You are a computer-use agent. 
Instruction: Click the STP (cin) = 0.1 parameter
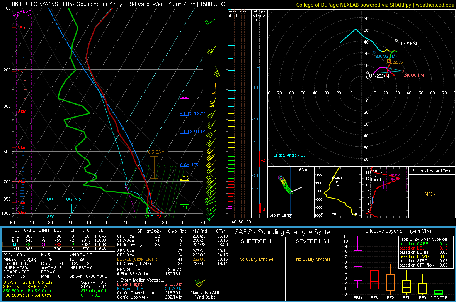[94, 287]
